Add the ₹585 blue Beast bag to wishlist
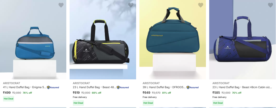Screen dimensions: 276x108 (x=270, y=5)
